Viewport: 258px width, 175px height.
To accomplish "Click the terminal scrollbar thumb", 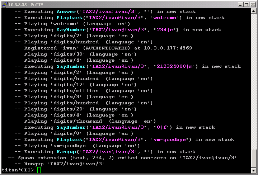I will (x=254, y=158).
